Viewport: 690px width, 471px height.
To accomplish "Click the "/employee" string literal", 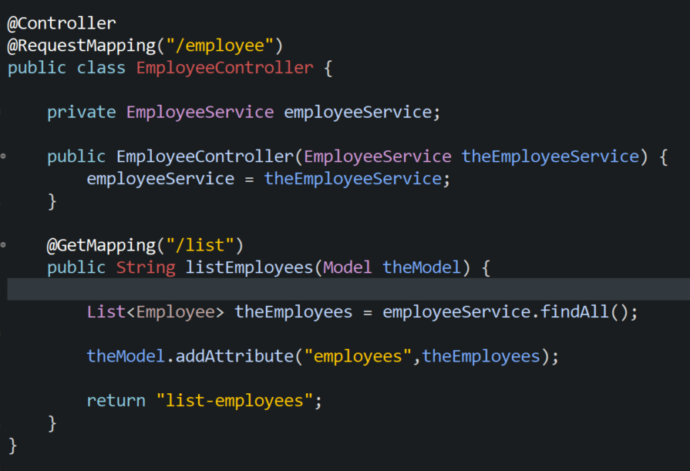I will tap(220, 45).
